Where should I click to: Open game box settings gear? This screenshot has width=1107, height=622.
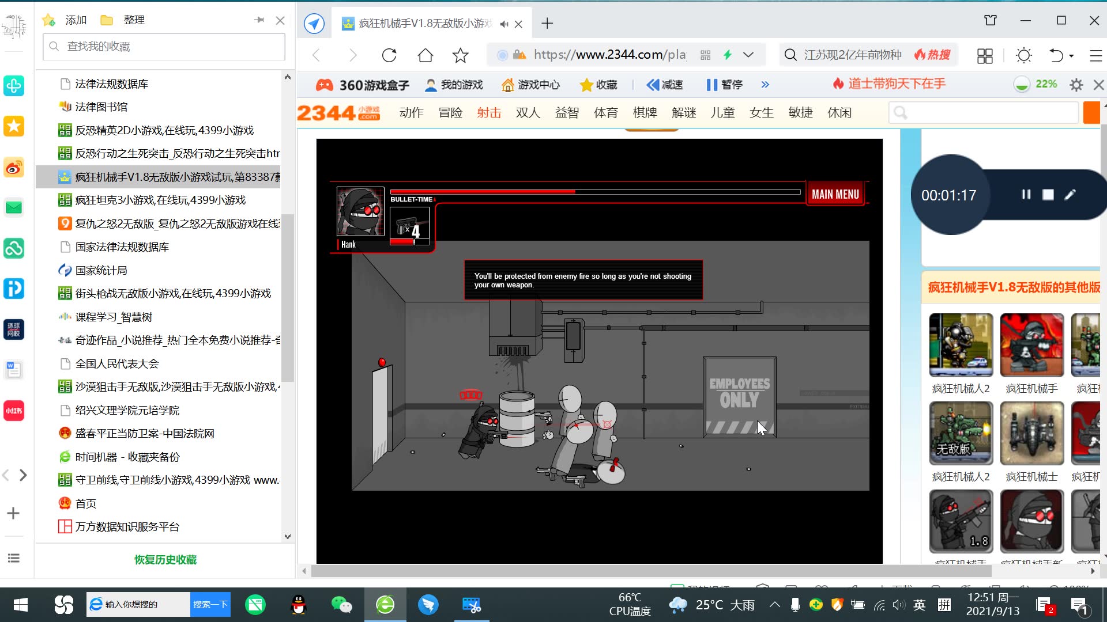[1076, 85]
